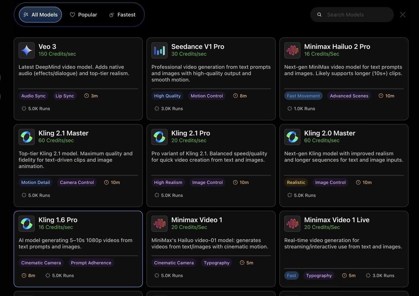
Task: Select the Seedance V1 Pro model title
Action: click(198, 46)
